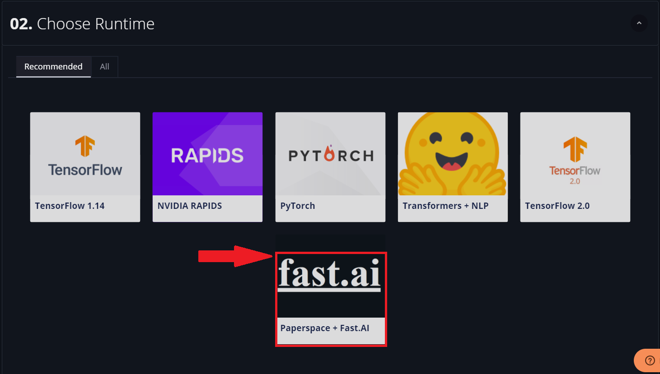Image resolution: width=660 pixels, height=374 pixels.
Task: Click the red arrow pointing at fast.ai
Action: [234, 256]
